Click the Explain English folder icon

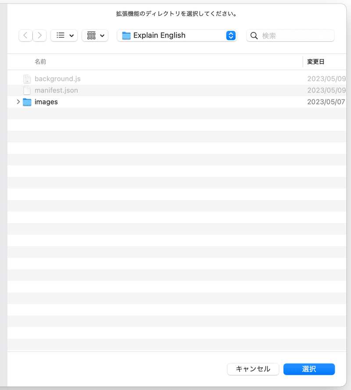(x=126, y=36)
